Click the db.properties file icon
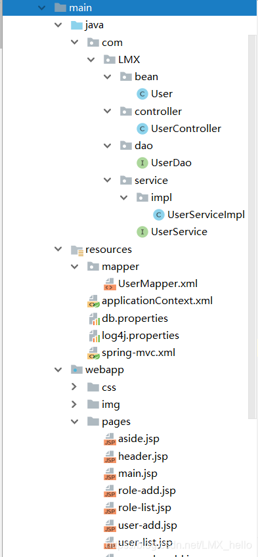 click(x=94, y=319)
